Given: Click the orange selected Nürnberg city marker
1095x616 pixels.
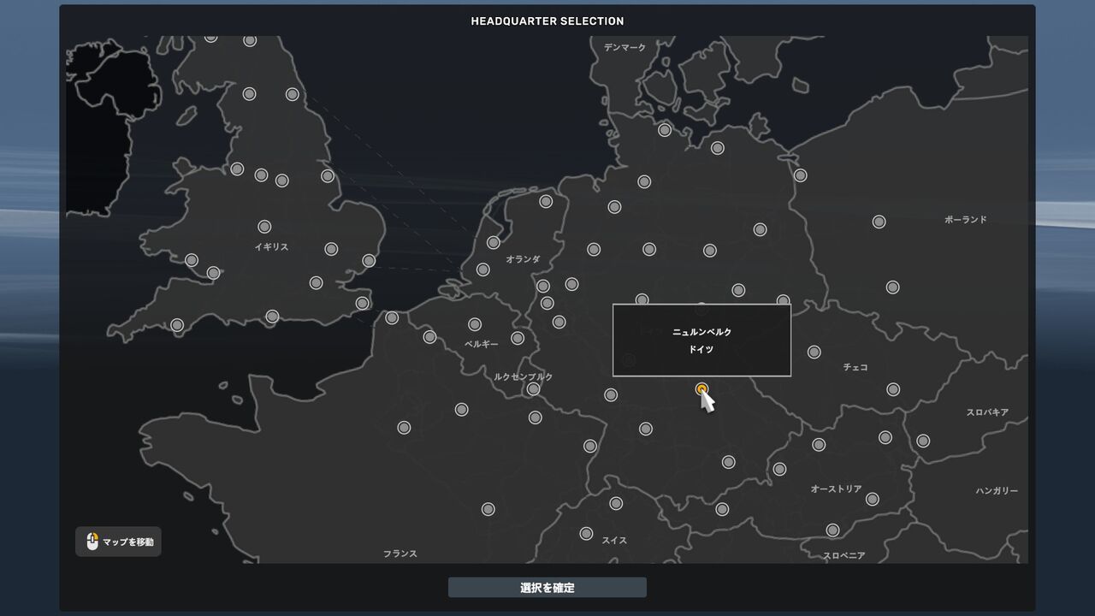Looking at the screenshot, I should pos(702,389).
